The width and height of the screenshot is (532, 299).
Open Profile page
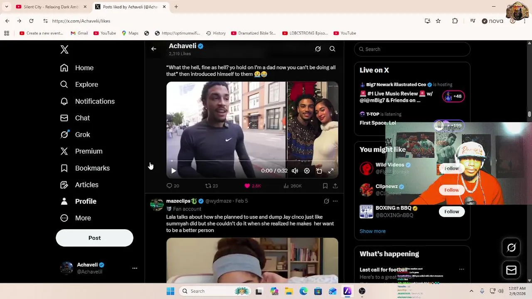pyautogui.click(x=78, y=201)
